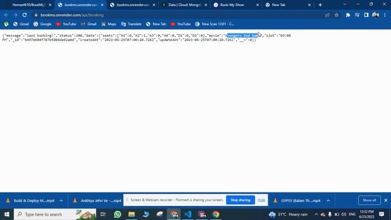Click the lock icon beside the URL
This screenshot has width=391, height=220.
36,15
